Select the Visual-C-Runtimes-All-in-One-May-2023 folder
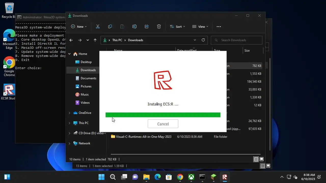The width and height of the screenshot is (326, 183). click(x=144, y=137)
